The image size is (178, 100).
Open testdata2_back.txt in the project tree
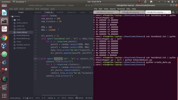(23, 45)
